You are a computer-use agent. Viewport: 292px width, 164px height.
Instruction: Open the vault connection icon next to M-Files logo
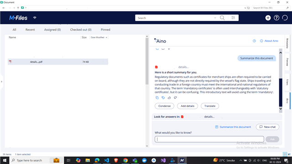tap(35, 18)
